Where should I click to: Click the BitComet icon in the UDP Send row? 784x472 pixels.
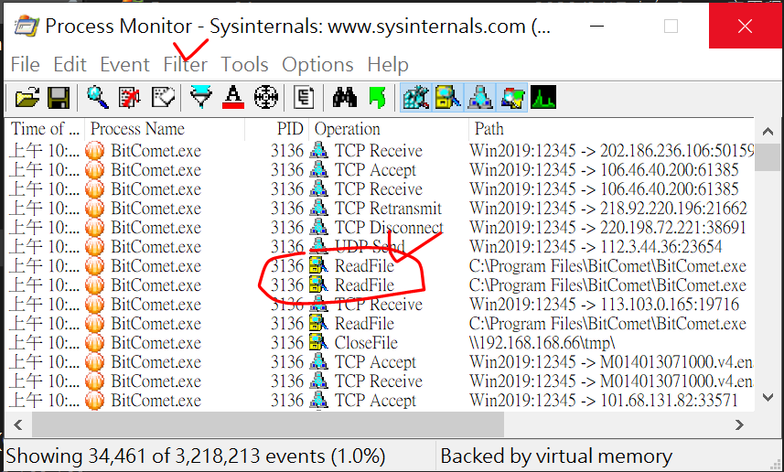coord(95,246)
